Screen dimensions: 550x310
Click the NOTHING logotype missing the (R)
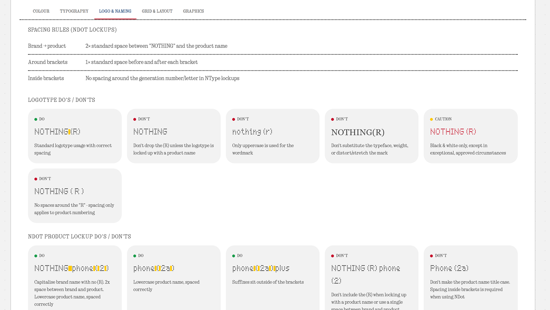150,132
